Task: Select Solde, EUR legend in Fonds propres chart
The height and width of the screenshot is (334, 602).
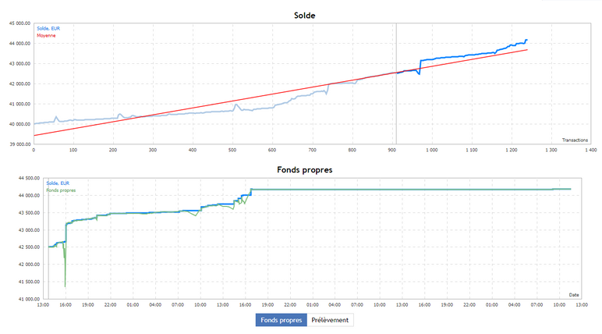Action: click(x=58, y=183)
